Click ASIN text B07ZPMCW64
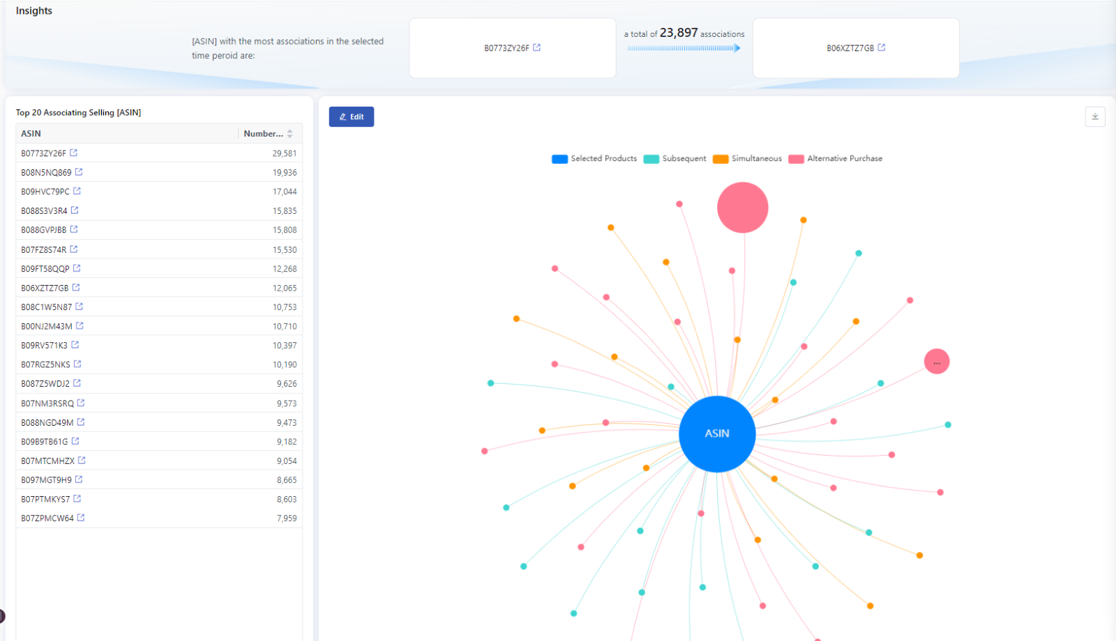Image resolution: width=1116 pixels, height=641 pixels. pos(47,518)
